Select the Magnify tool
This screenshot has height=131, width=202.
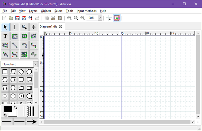tap(24, 27)
